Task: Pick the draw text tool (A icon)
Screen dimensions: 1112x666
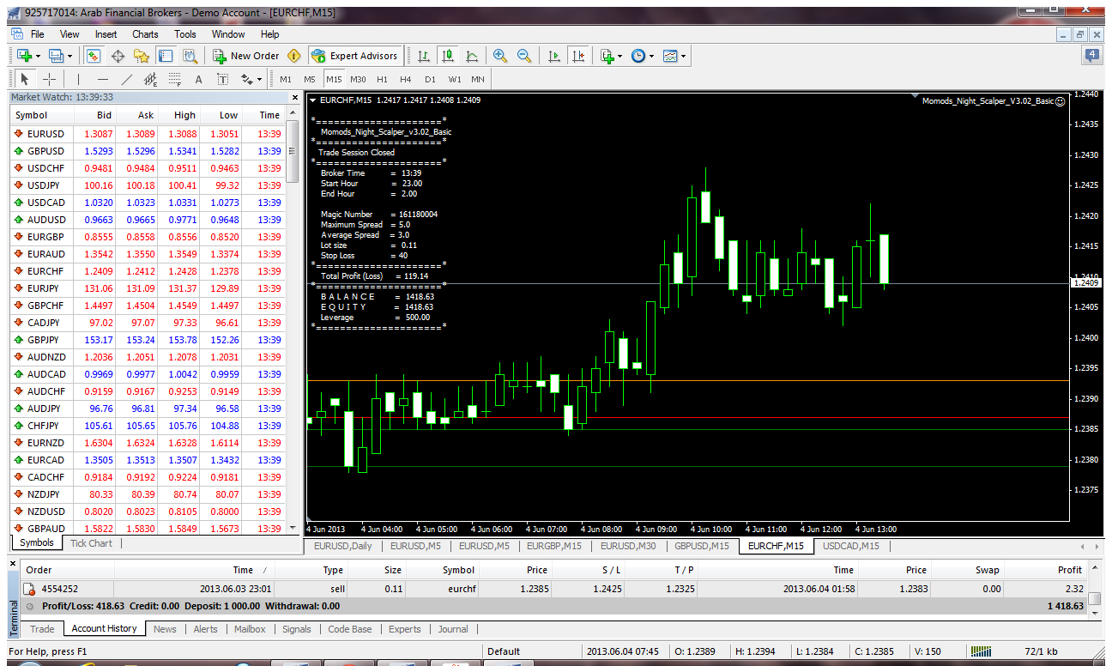Action: coord(198,80)
